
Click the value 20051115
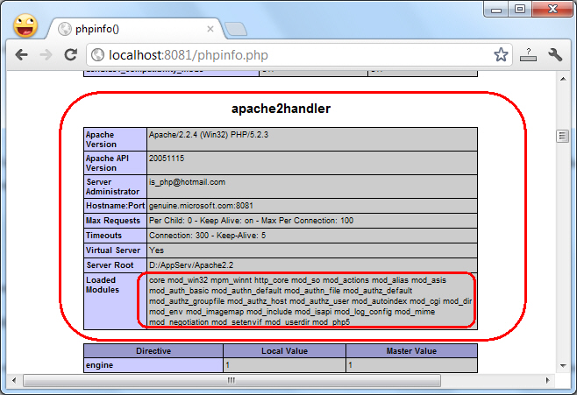[167, 159]
